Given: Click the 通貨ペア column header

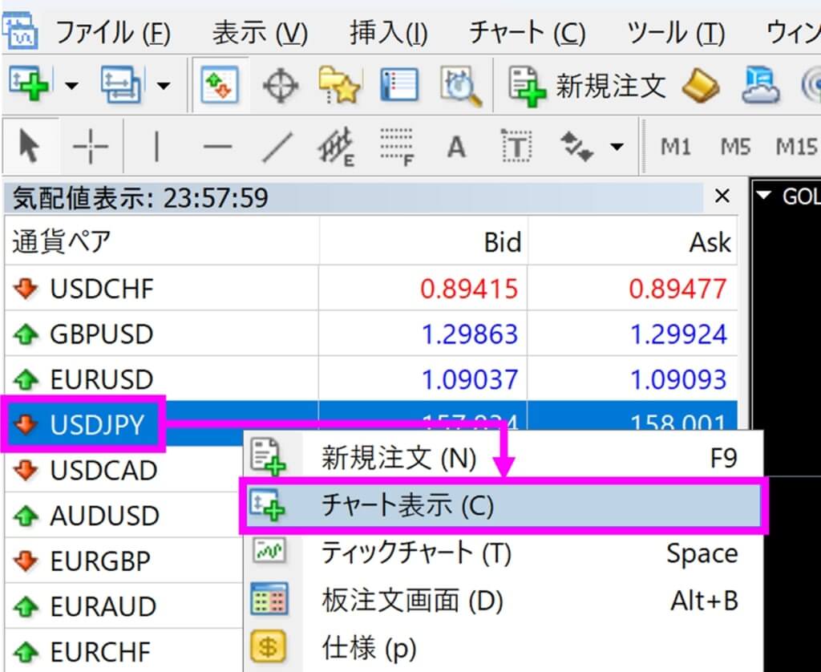Looking at the screenshot, I should pos(161,242).
